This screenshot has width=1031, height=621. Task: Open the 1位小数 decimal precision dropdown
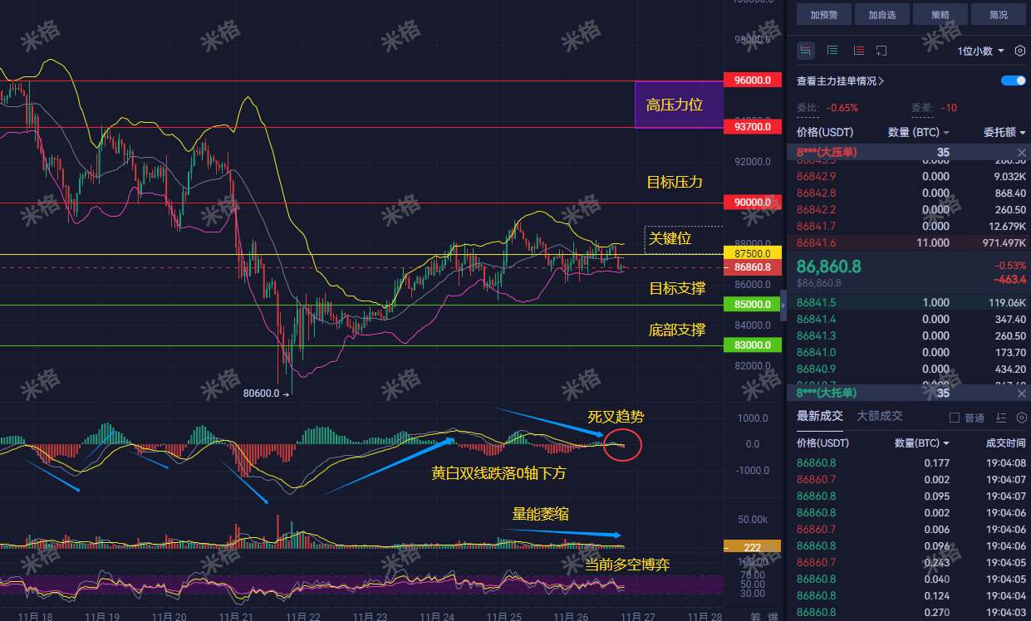(981, 51)
